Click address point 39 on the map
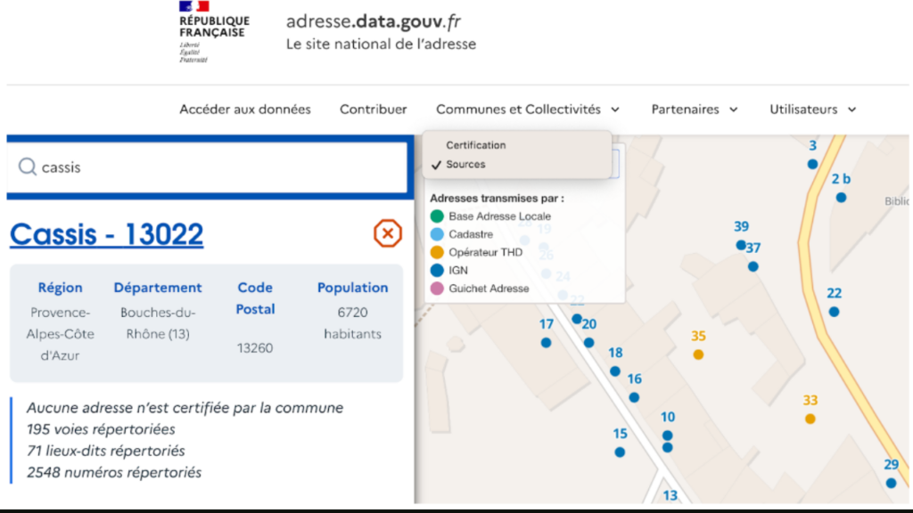This screenshot has width=913, height=513. [x=741, y=245]
